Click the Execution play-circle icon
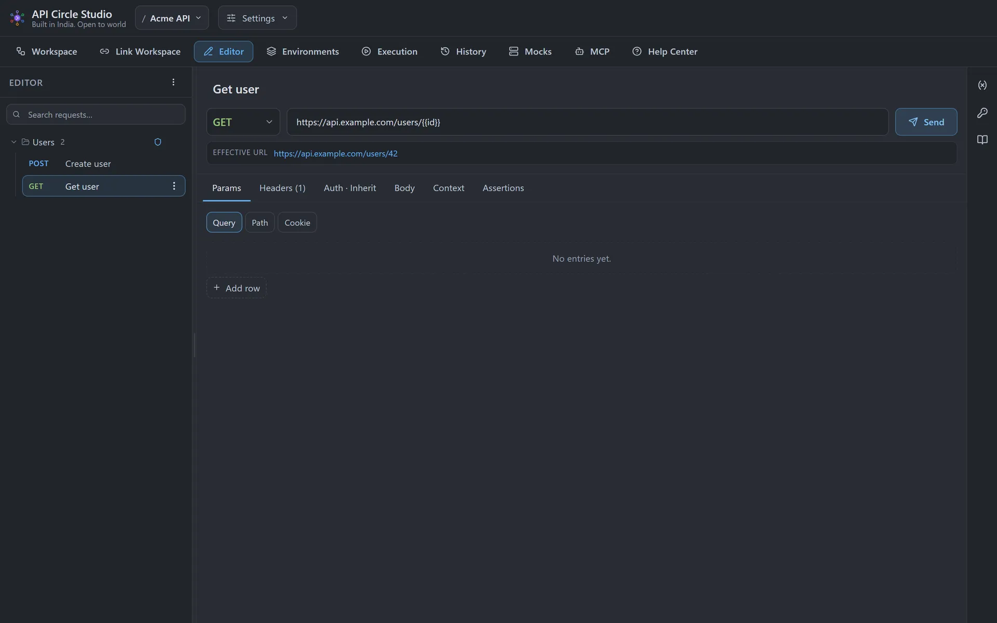The image size is (997, 623). click(366, 51)
